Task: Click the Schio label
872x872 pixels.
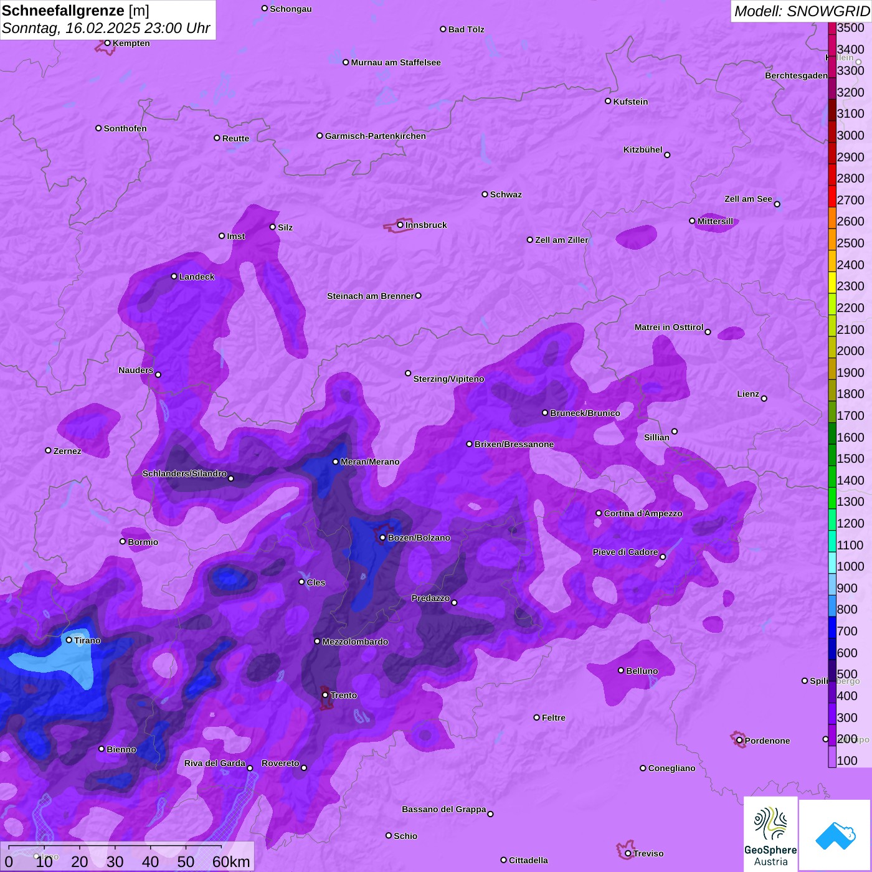Action: [405, 836]
